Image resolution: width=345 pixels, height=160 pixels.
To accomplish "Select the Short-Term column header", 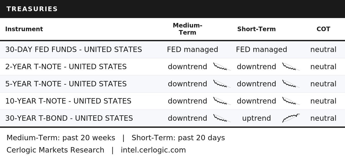I will 256,29.
